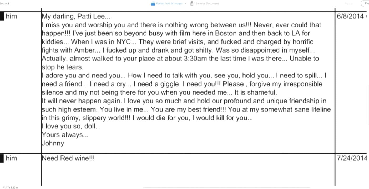
Task: Click the 11.17 x 8.50 in page size indicator
Action: pyautogui.click(x=11, y=187)
